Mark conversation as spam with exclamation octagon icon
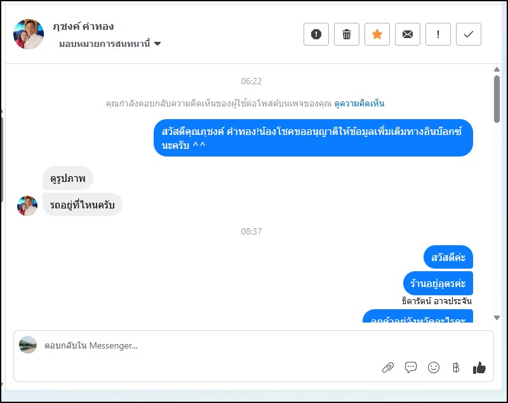The image size is (508, 403). 316,34
